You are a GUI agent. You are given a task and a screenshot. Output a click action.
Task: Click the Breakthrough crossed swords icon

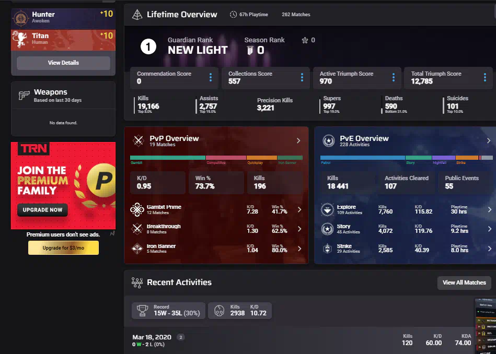pyautogui.click(x=137, y=229)
